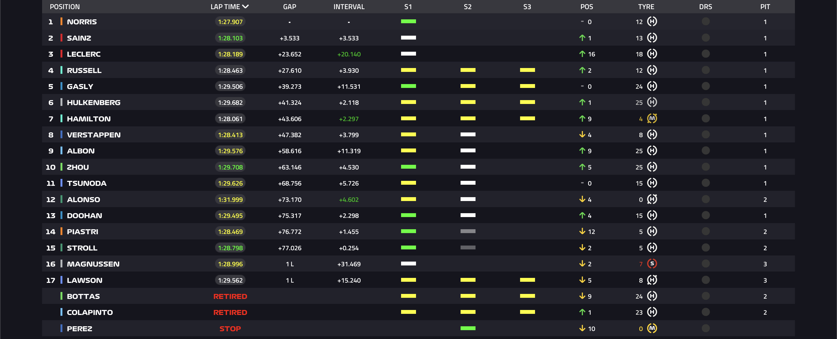Click Colapinto's up arrow indicator
Viewport: 837px width, 339px height.
pyautogui.click(x=582, y=312)
